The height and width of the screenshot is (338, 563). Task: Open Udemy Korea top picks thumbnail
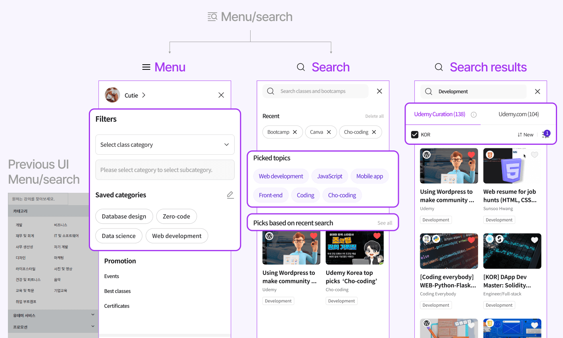[355, 248]
